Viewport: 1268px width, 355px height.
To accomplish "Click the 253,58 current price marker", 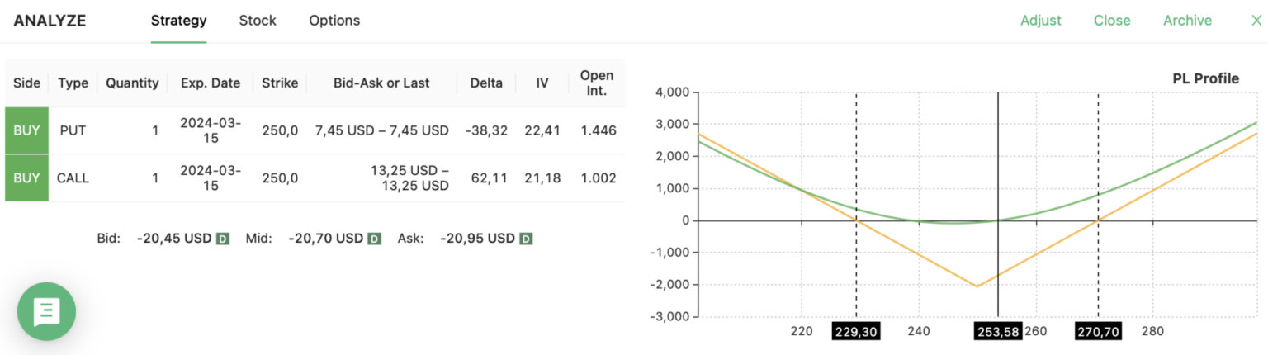I will point(998,331).
